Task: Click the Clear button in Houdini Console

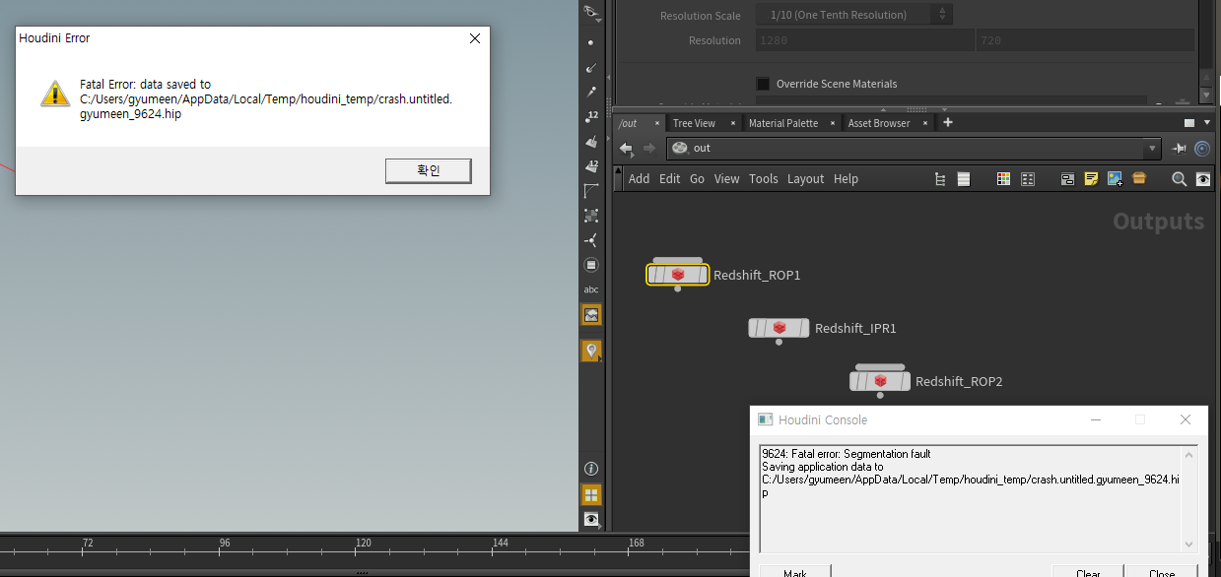Action: click(x=1088, y=573)
